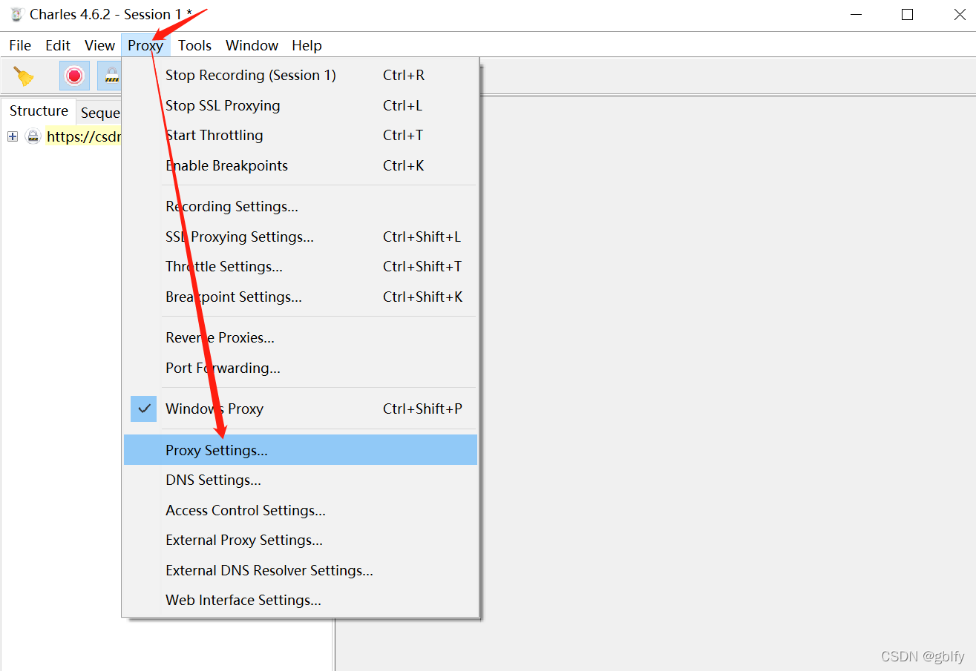This screenshot has height=671, width=976.
Task: Click the Charles teapot title bar icon
Action: 16,15
